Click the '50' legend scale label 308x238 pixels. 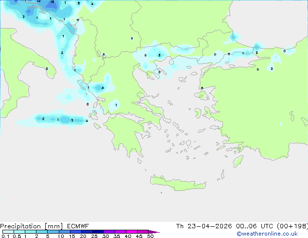[x=150, y=236]
